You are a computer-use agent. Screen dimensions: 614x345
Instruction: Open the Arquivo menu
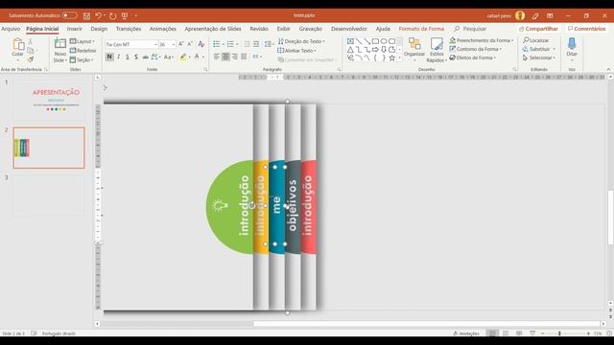(11, 29)
